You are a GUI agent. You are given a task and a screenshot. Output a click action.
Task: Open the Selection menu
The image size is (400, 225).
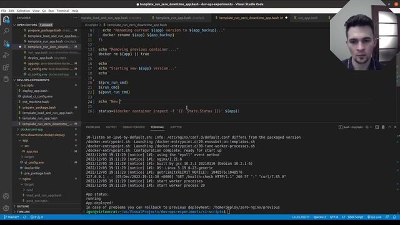click(23, 11)
